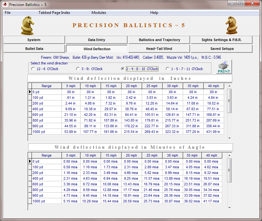Click the 'Wind deflection displayed in Minutes of Angle' heading
Viewport: 262px width, 221px height.
click(130, 147)
